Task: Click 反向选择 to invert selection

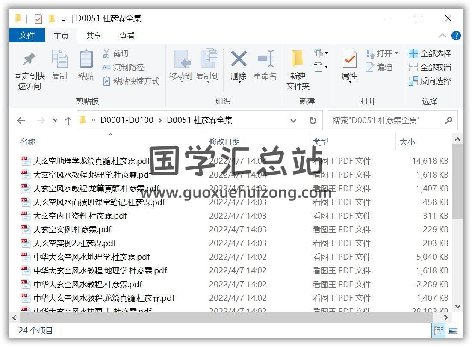Action: [431, 81]
